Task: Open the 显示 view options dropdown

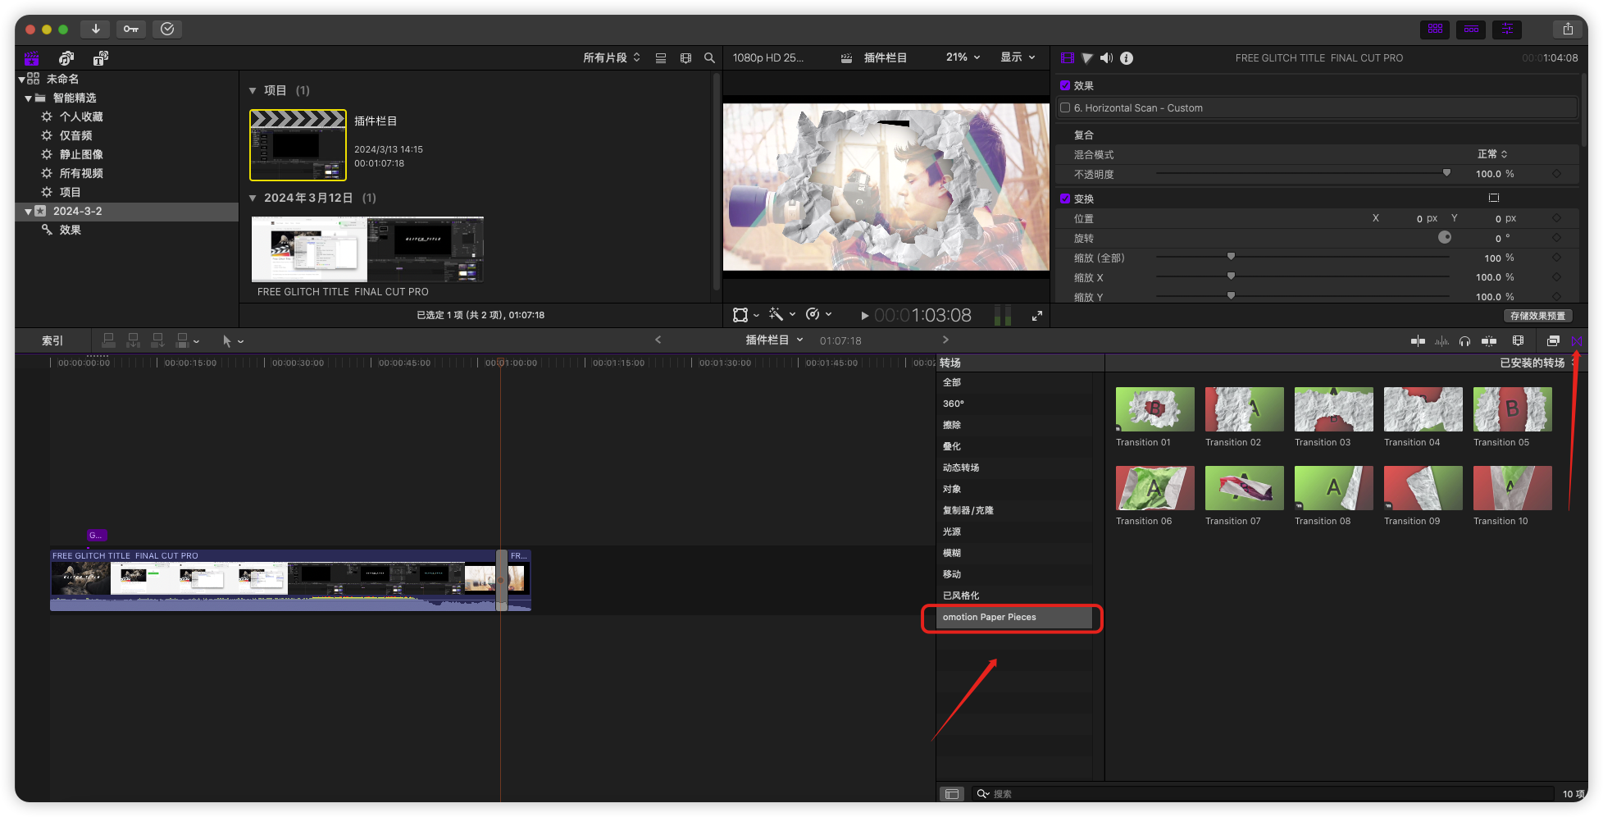Action: (x=1018, y=57)
